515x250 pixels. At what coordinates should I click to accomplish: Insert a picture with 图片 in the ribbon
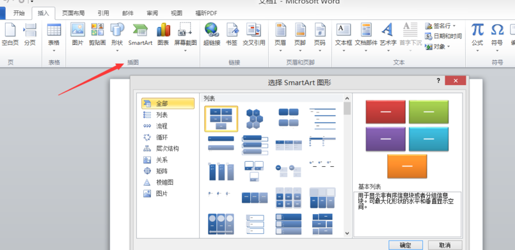[77, 35]
